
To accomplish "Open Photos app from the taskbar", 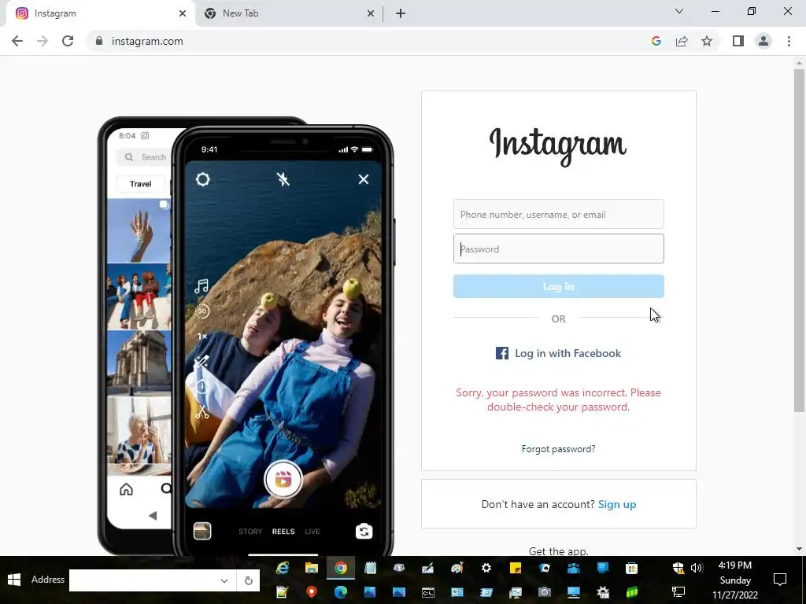I will [x=370, y=591].
